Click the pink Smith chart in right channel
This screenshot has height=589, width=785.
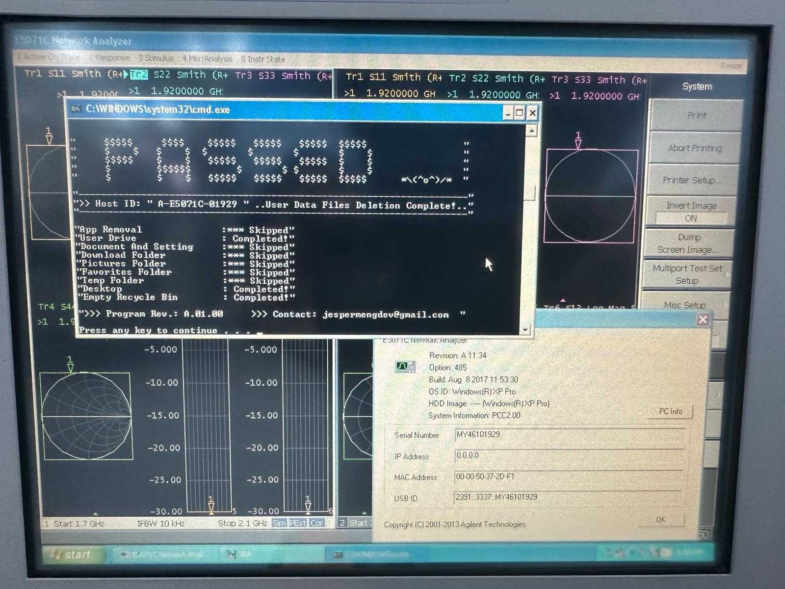pyautogui.click(x=590, y=196)
